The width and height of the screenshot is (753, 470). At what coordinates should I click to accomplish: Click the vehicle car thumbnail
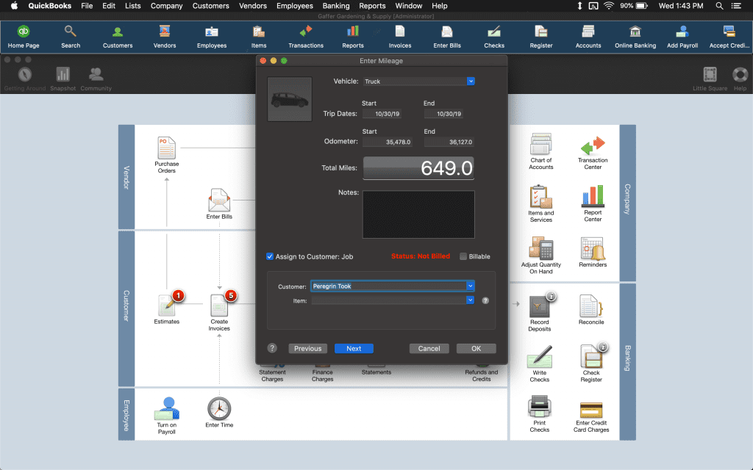point(290,99)
